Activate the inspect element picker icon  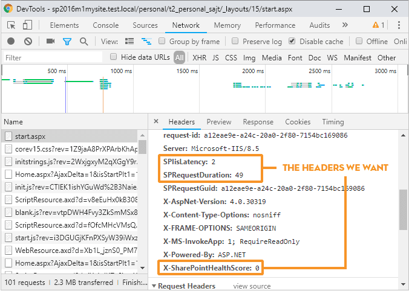point(11,25)
